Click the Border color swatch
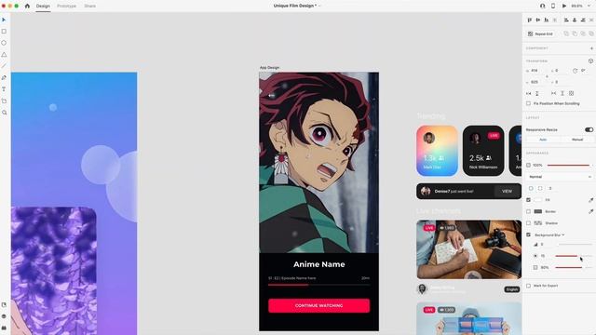The image size is (596, 335). [538, 211]
